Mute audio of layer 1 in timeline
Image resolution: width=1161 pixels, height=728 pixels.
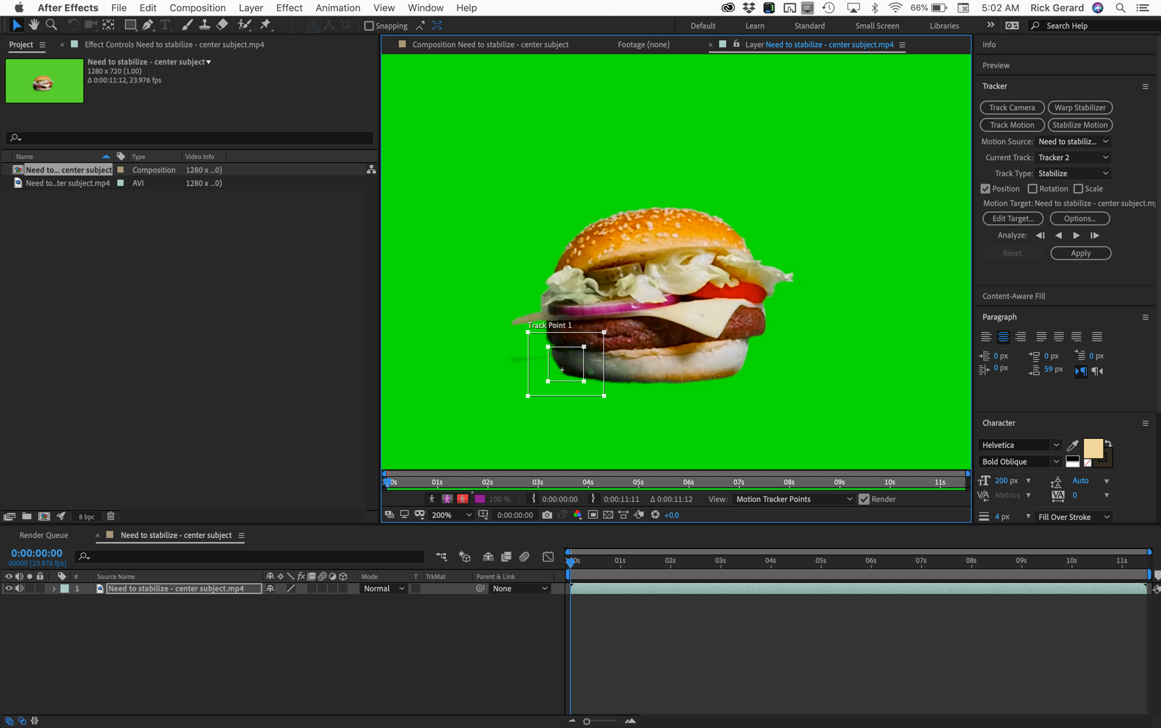19,589
